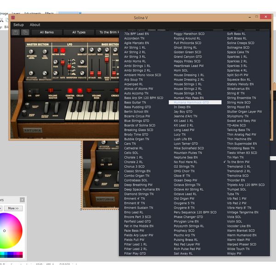Toggle the Contra Bass button
276x276 pixels.
[70, 91]
